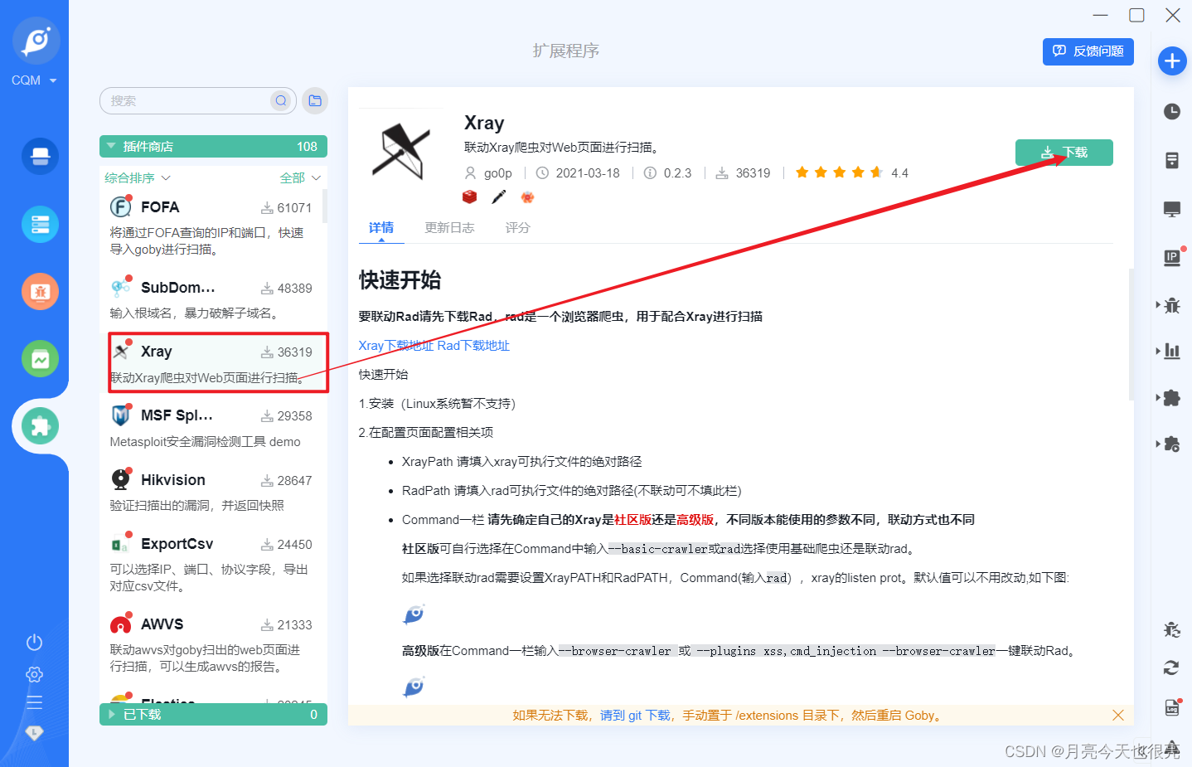
Task: Maximize the Goby window
Action: 1136,15
